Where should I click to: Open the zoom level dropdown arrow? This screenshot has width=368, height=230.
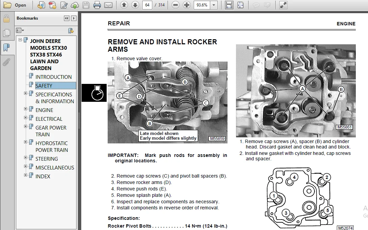pyautogui.click(x=214, y=5)
